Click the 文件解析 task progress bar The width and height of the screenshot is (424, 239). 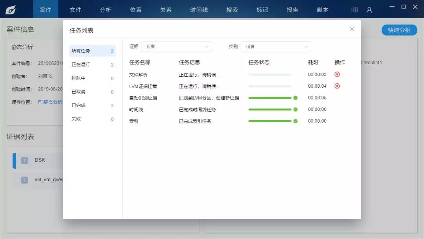[269, 74]
